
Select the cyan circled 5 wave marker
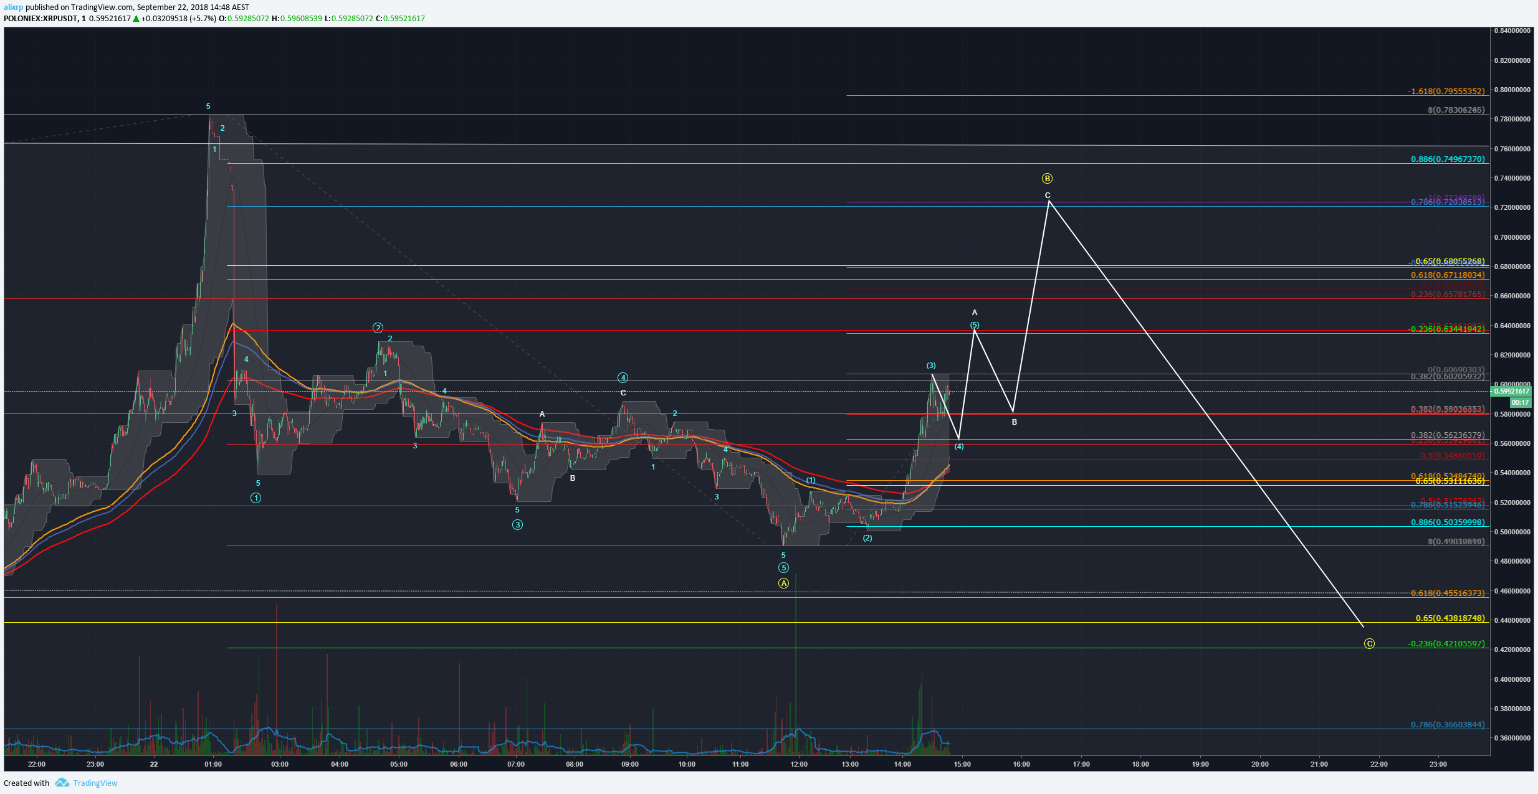(x=783, y=568)
